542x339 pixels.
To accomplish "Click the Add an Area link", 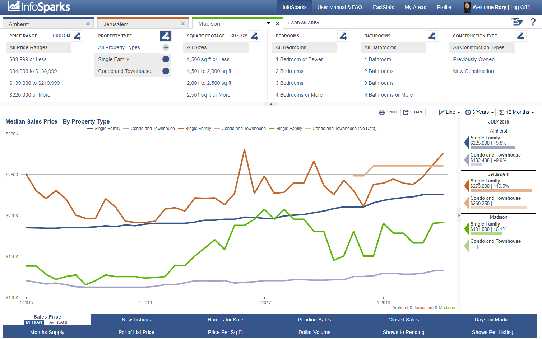I will pyautogui.click(x=303, y=23).
